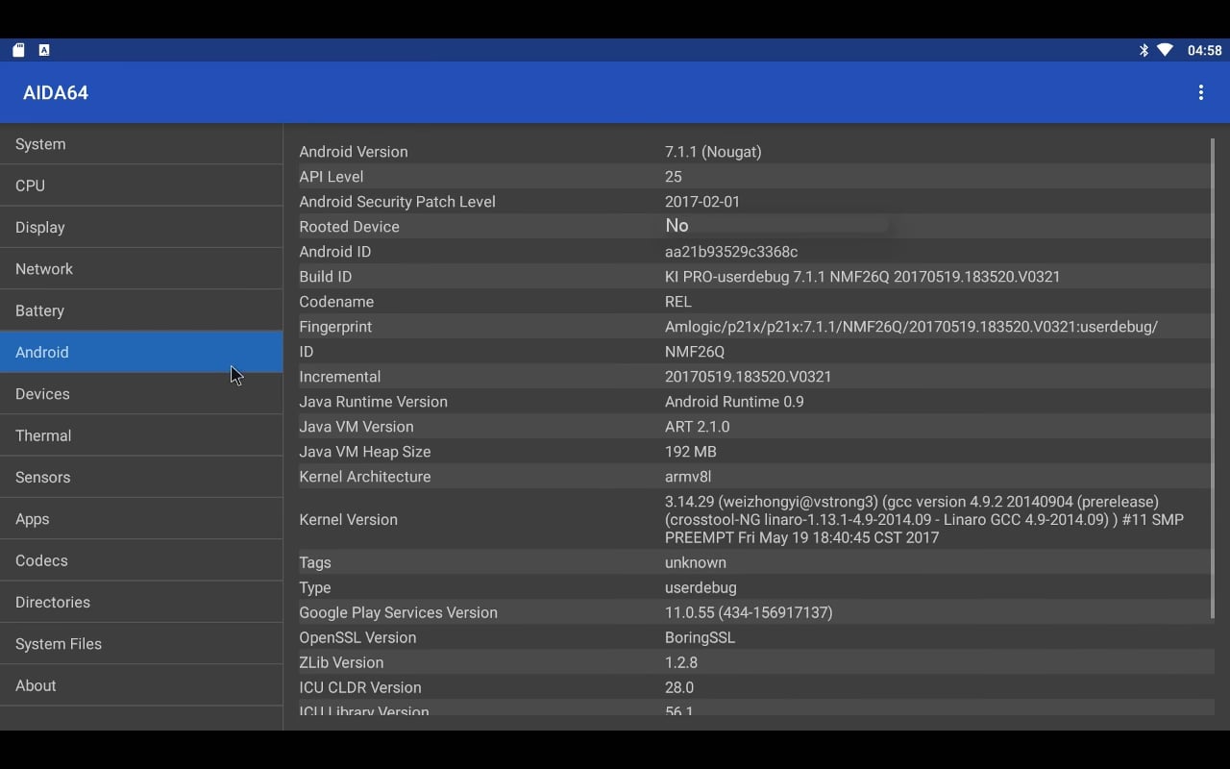
Task: Tap the Wi-Fi status icon
Action: 1166,50
